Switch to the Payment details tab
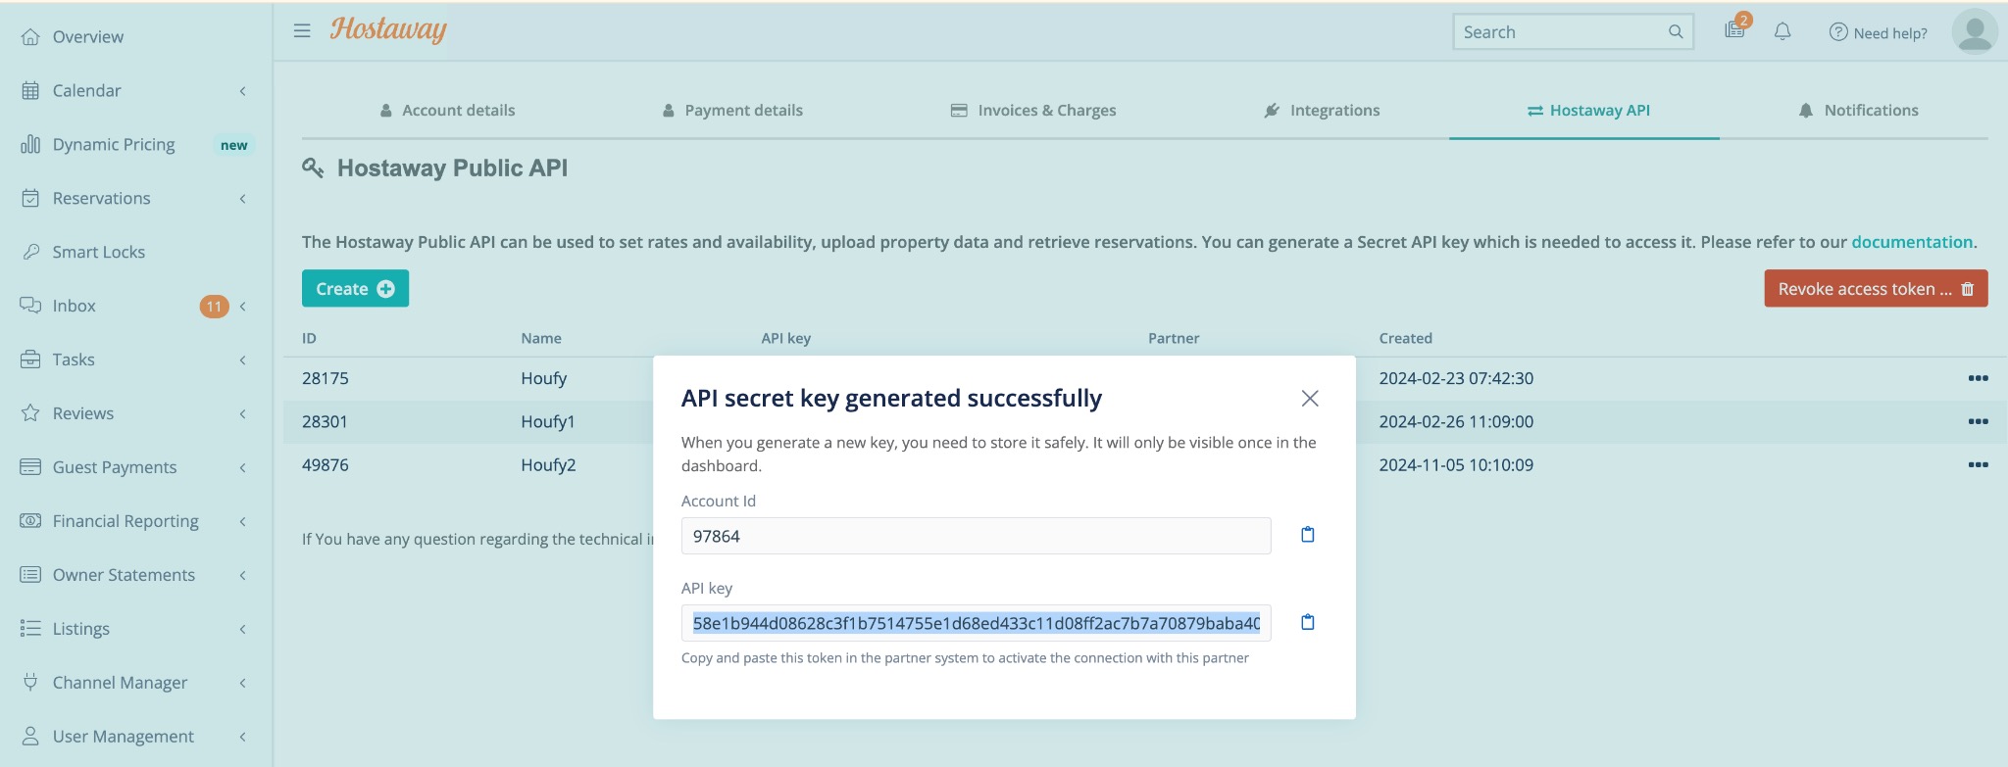Screen dimensions: 2008x767 coord(732,111)
